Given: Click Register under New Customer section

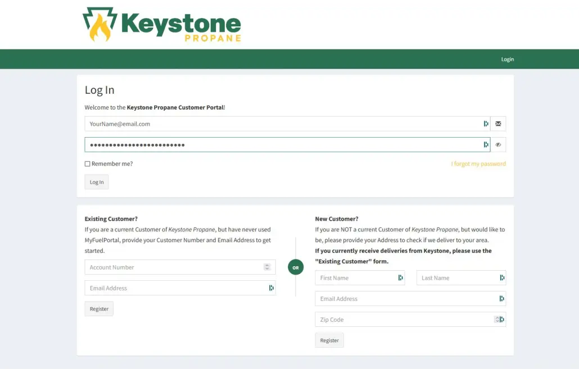Looking at the screenshot, I should click(329, 340).
